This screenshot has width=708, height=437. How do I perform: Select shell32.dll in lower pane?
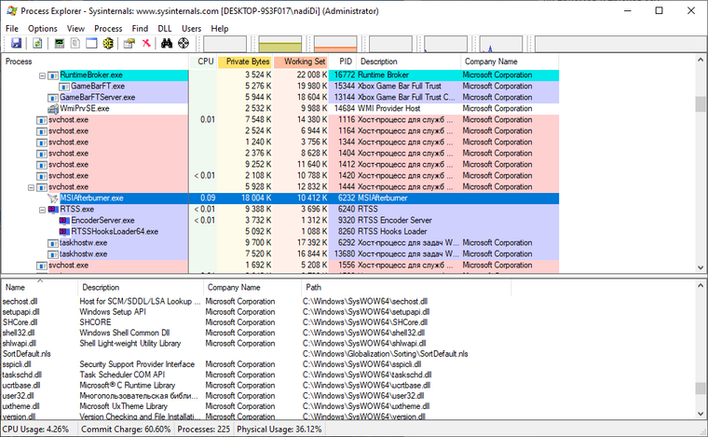[x=19, y=333]
